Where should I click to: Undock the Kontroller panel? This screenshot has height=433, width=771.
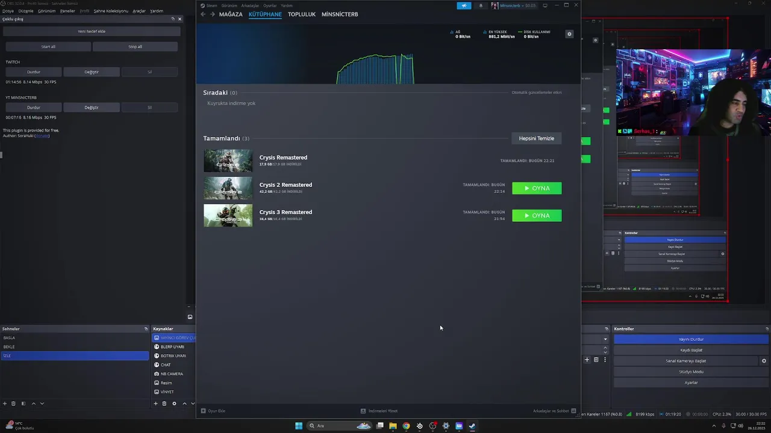click(767, 329)
